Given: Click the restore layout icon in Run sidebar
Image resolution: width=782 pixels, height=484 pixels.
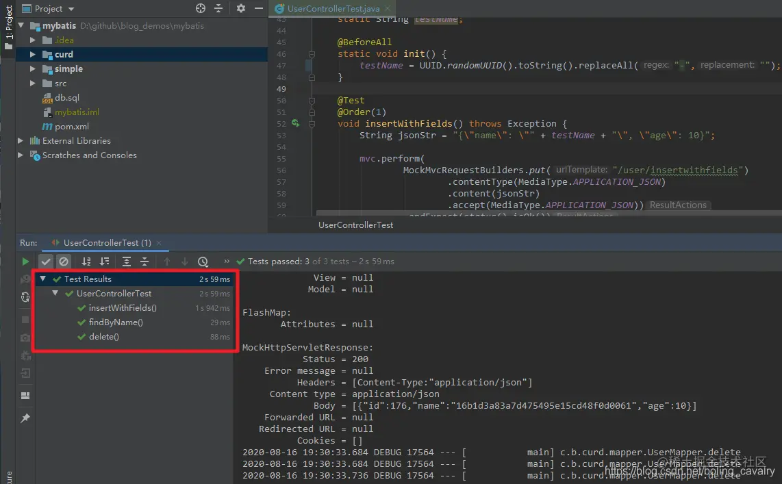Looking at the screenshot, I should coord(25,396).
